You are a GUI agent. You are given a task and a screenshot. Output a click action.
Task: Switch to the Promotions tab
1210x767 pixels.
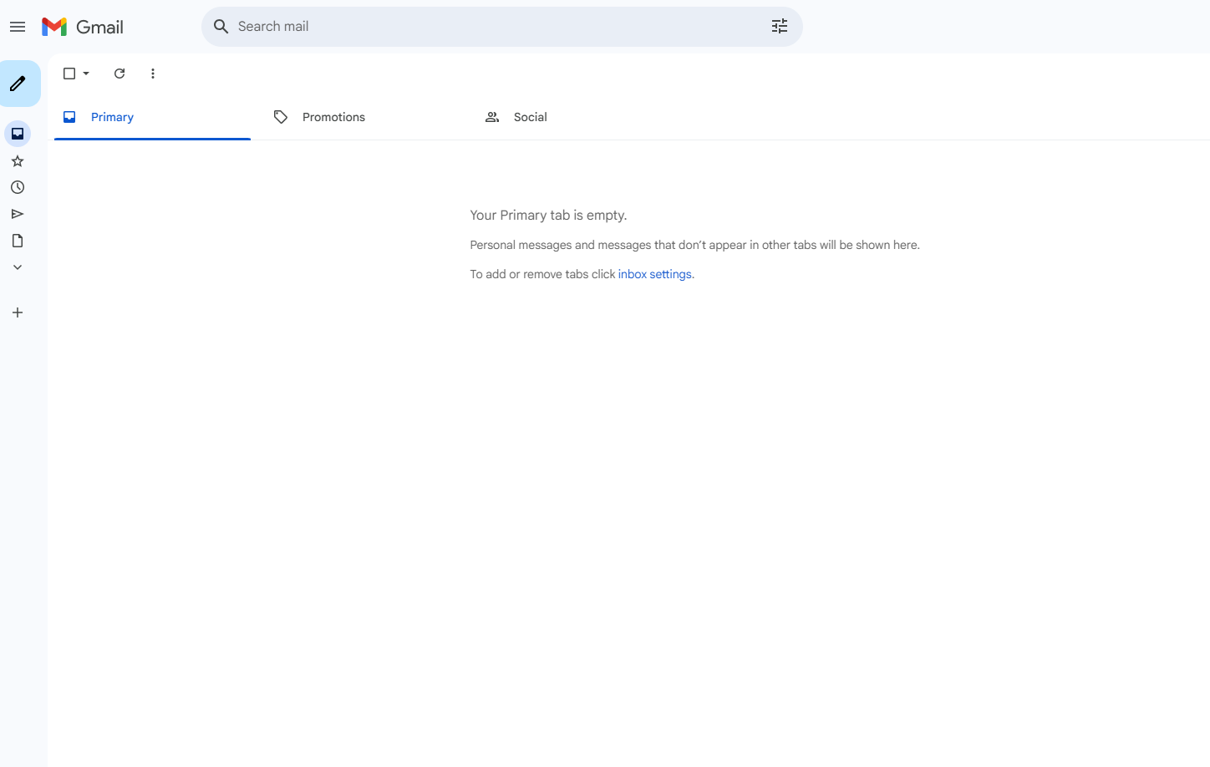[333, 117]
